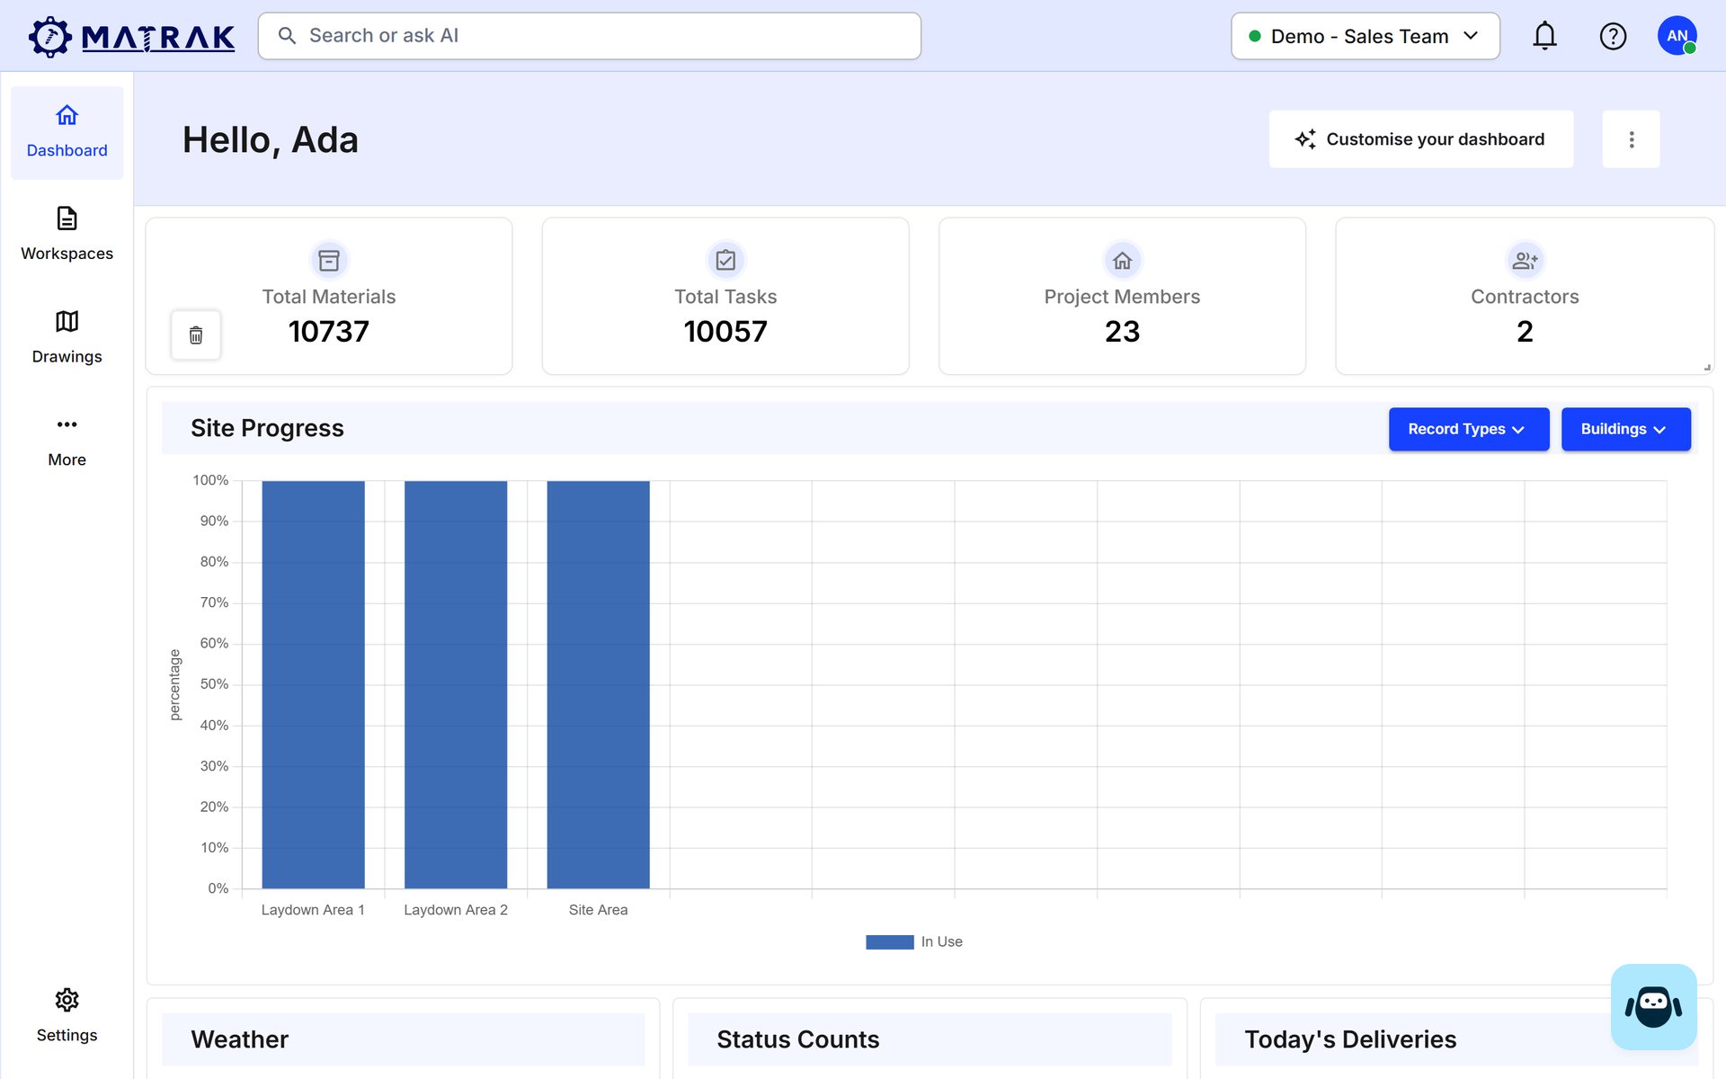Click the Laydown Area 1 axis label
The height and width of the screenshot is (1079, 1726).
(x=313, y=910)
